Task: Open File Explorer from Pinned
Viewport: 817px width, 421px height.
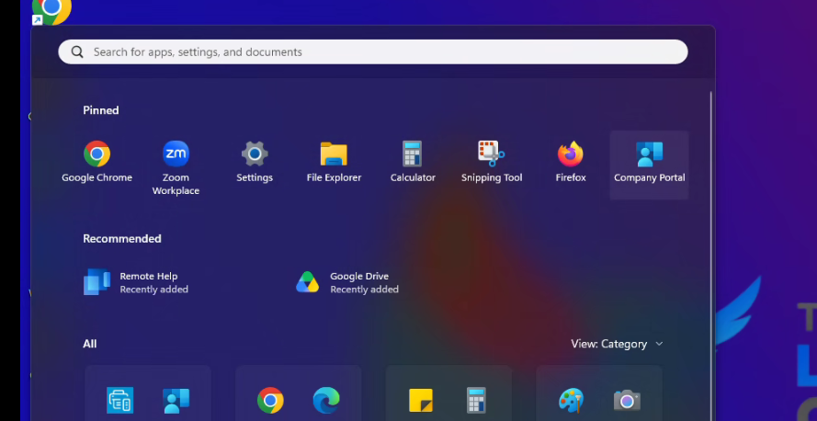Action: [x=334, y=163]
